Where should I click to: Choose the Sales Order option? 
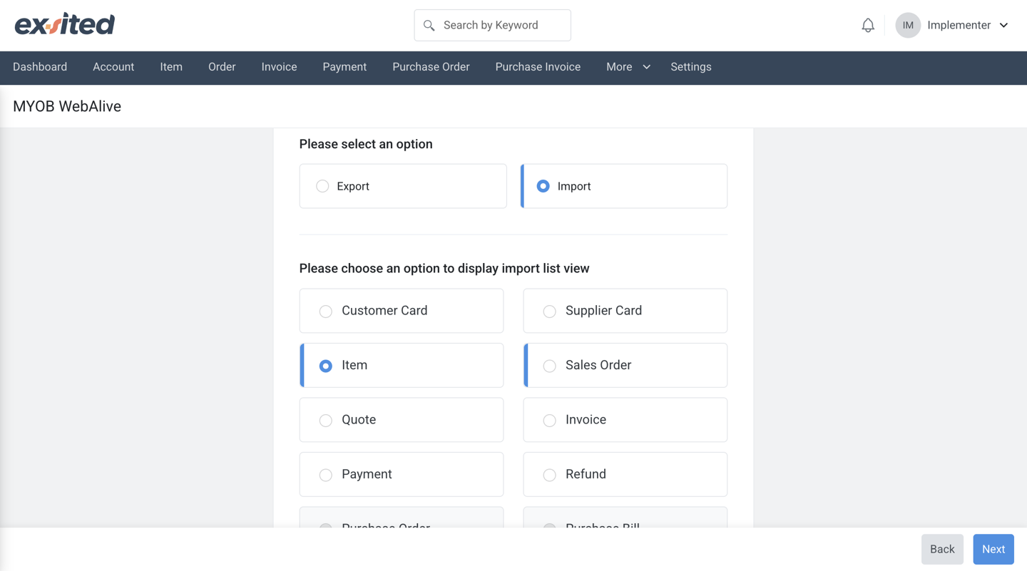click(x=625, y=366)
